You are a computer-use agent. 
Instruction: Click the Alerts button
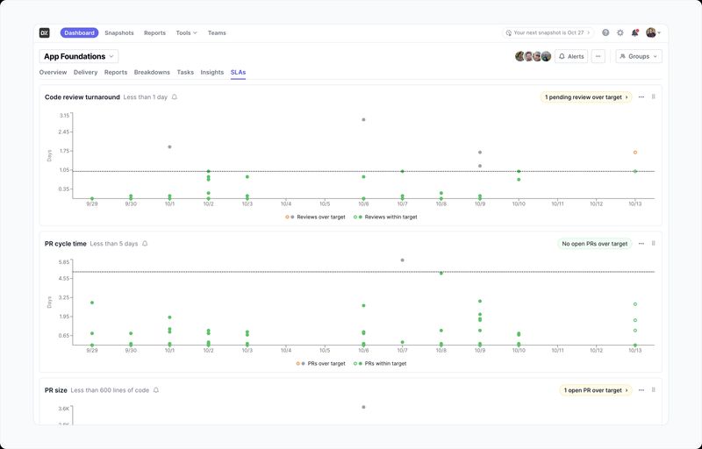coord(571,56)
